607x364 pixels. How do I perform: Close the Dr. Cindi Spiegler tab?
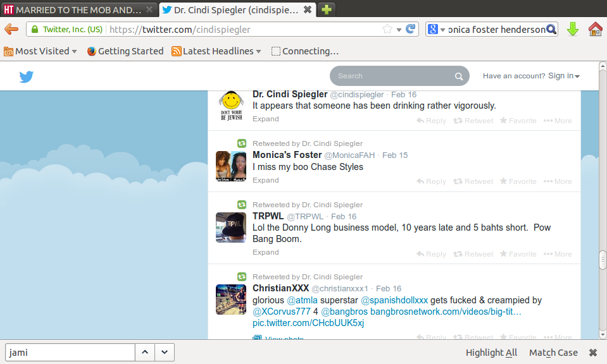pyautogui.click(x=308, y=9)
